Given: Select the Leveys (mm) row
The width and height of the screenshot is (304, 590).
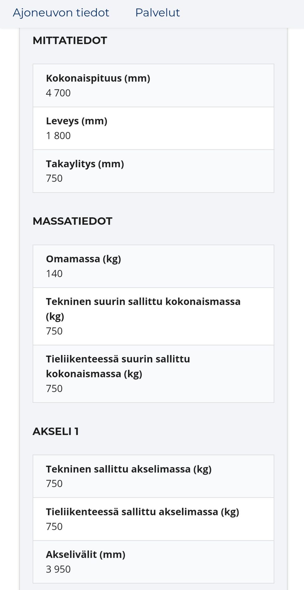Looking at the screenshot, I should pos(153,128).
